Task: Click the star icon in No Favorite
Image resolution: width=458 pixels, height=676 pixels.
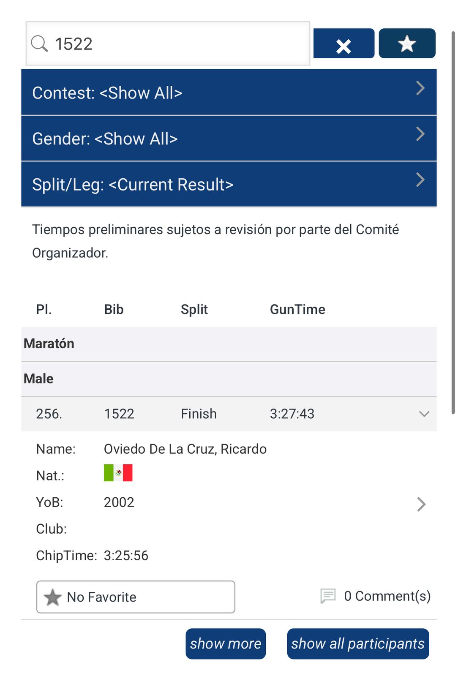Action: pyautogui.click(x=53, y=597)
